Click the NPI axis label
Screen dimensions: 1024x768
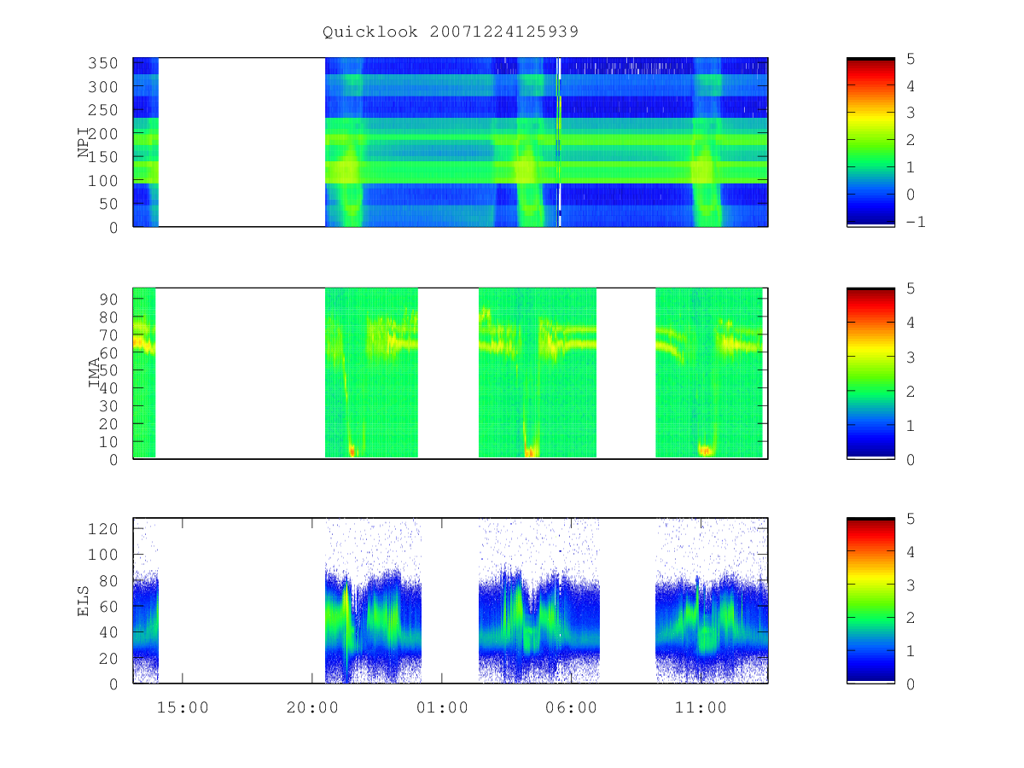coord(84,143)
